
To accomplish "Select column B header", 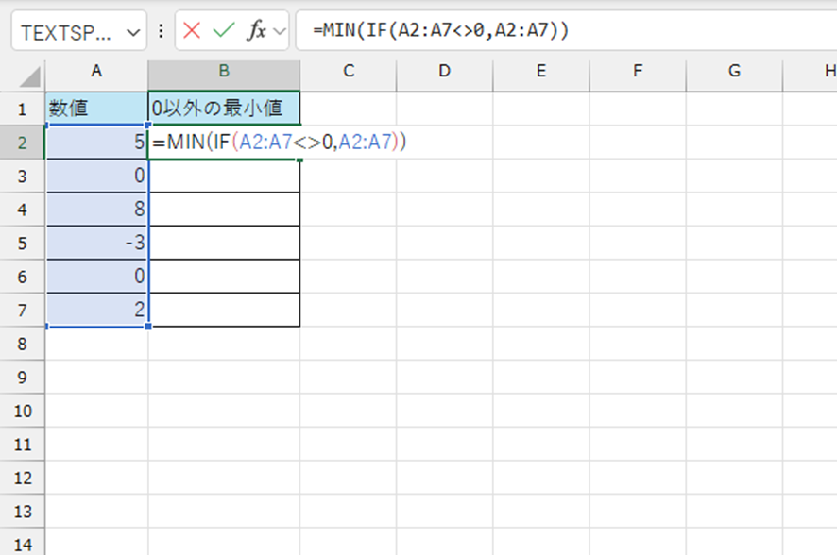I will point(224,71).
